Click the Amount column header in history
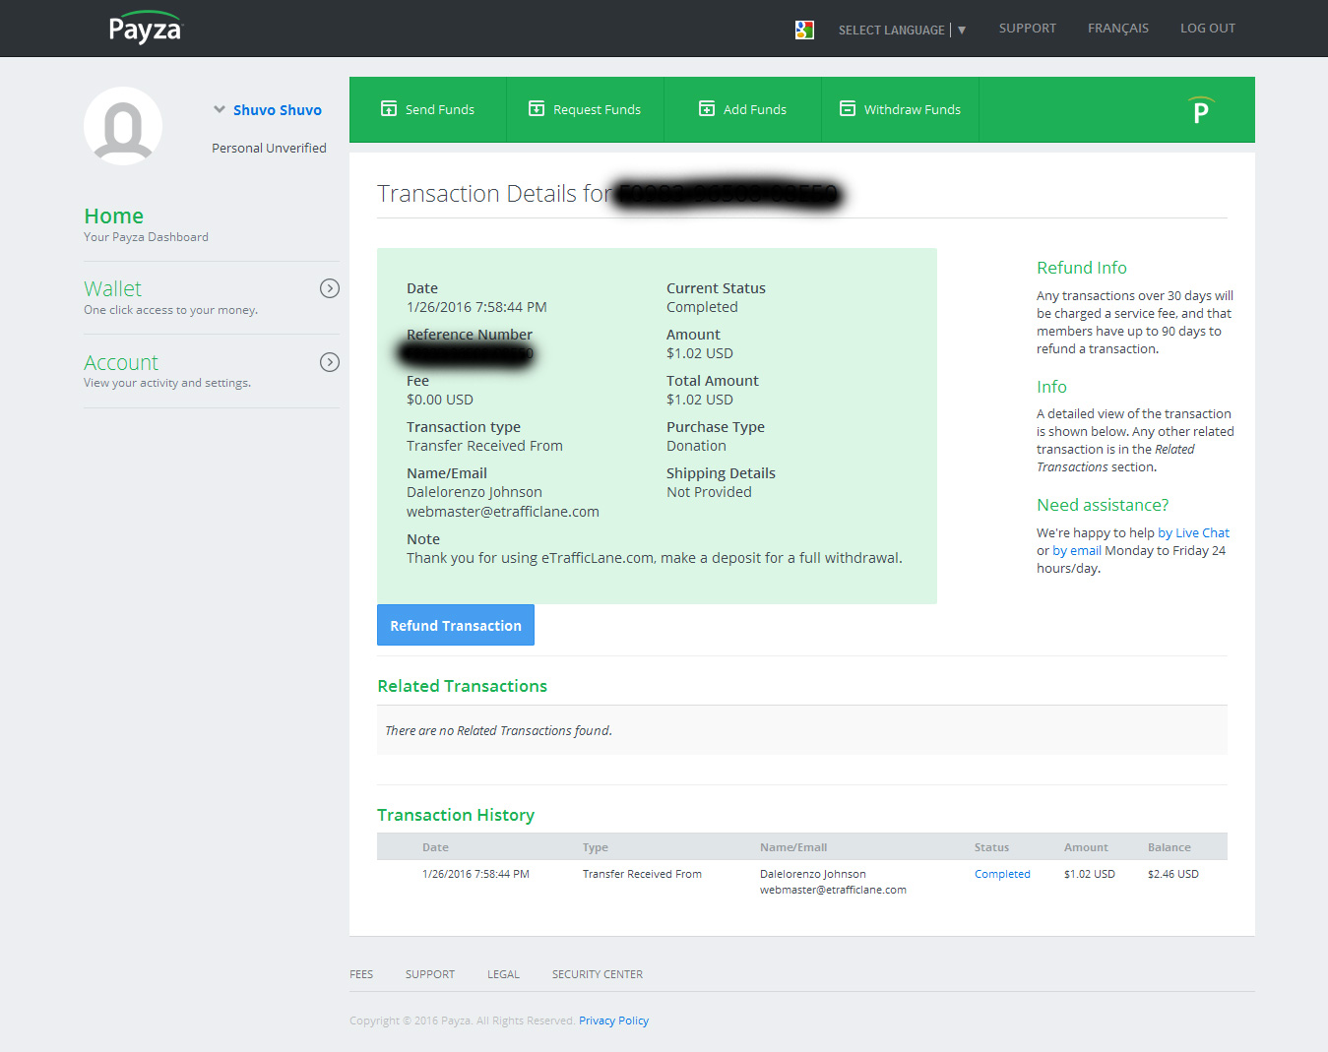The width and height of the screenshot is (1328, 1052). tap(1086, 847)
